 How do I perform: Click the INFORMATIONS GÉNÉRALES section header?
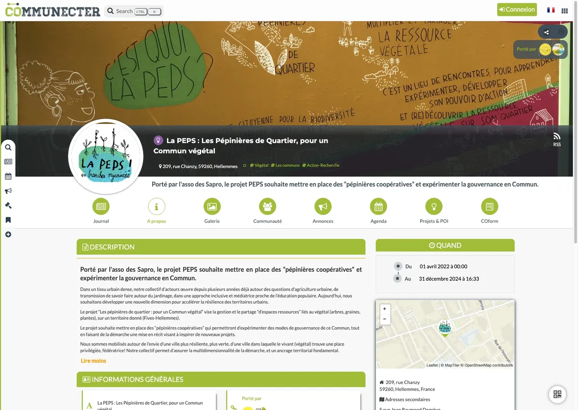(x=221, y=379)
